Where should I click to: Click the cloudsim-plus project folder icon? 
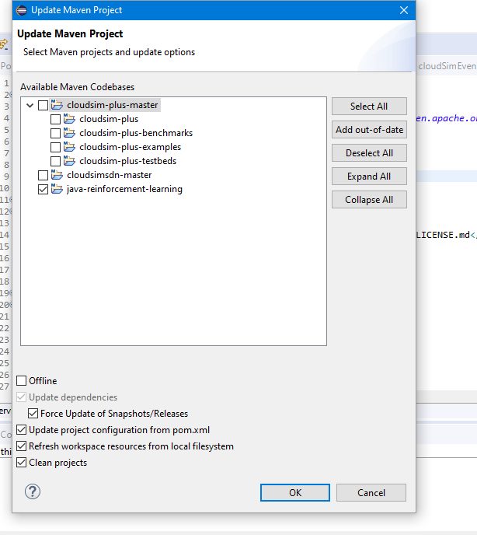(69, 119)
